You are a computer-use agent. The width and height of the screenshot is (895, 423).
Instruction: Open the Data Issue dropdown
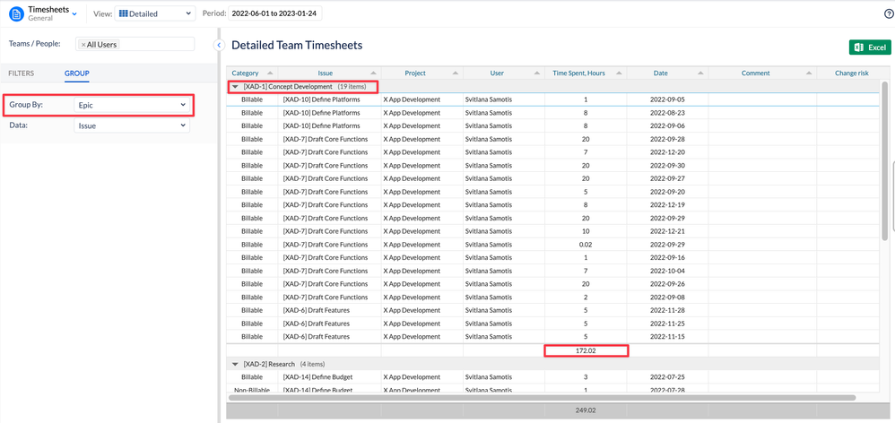point(131,125)
